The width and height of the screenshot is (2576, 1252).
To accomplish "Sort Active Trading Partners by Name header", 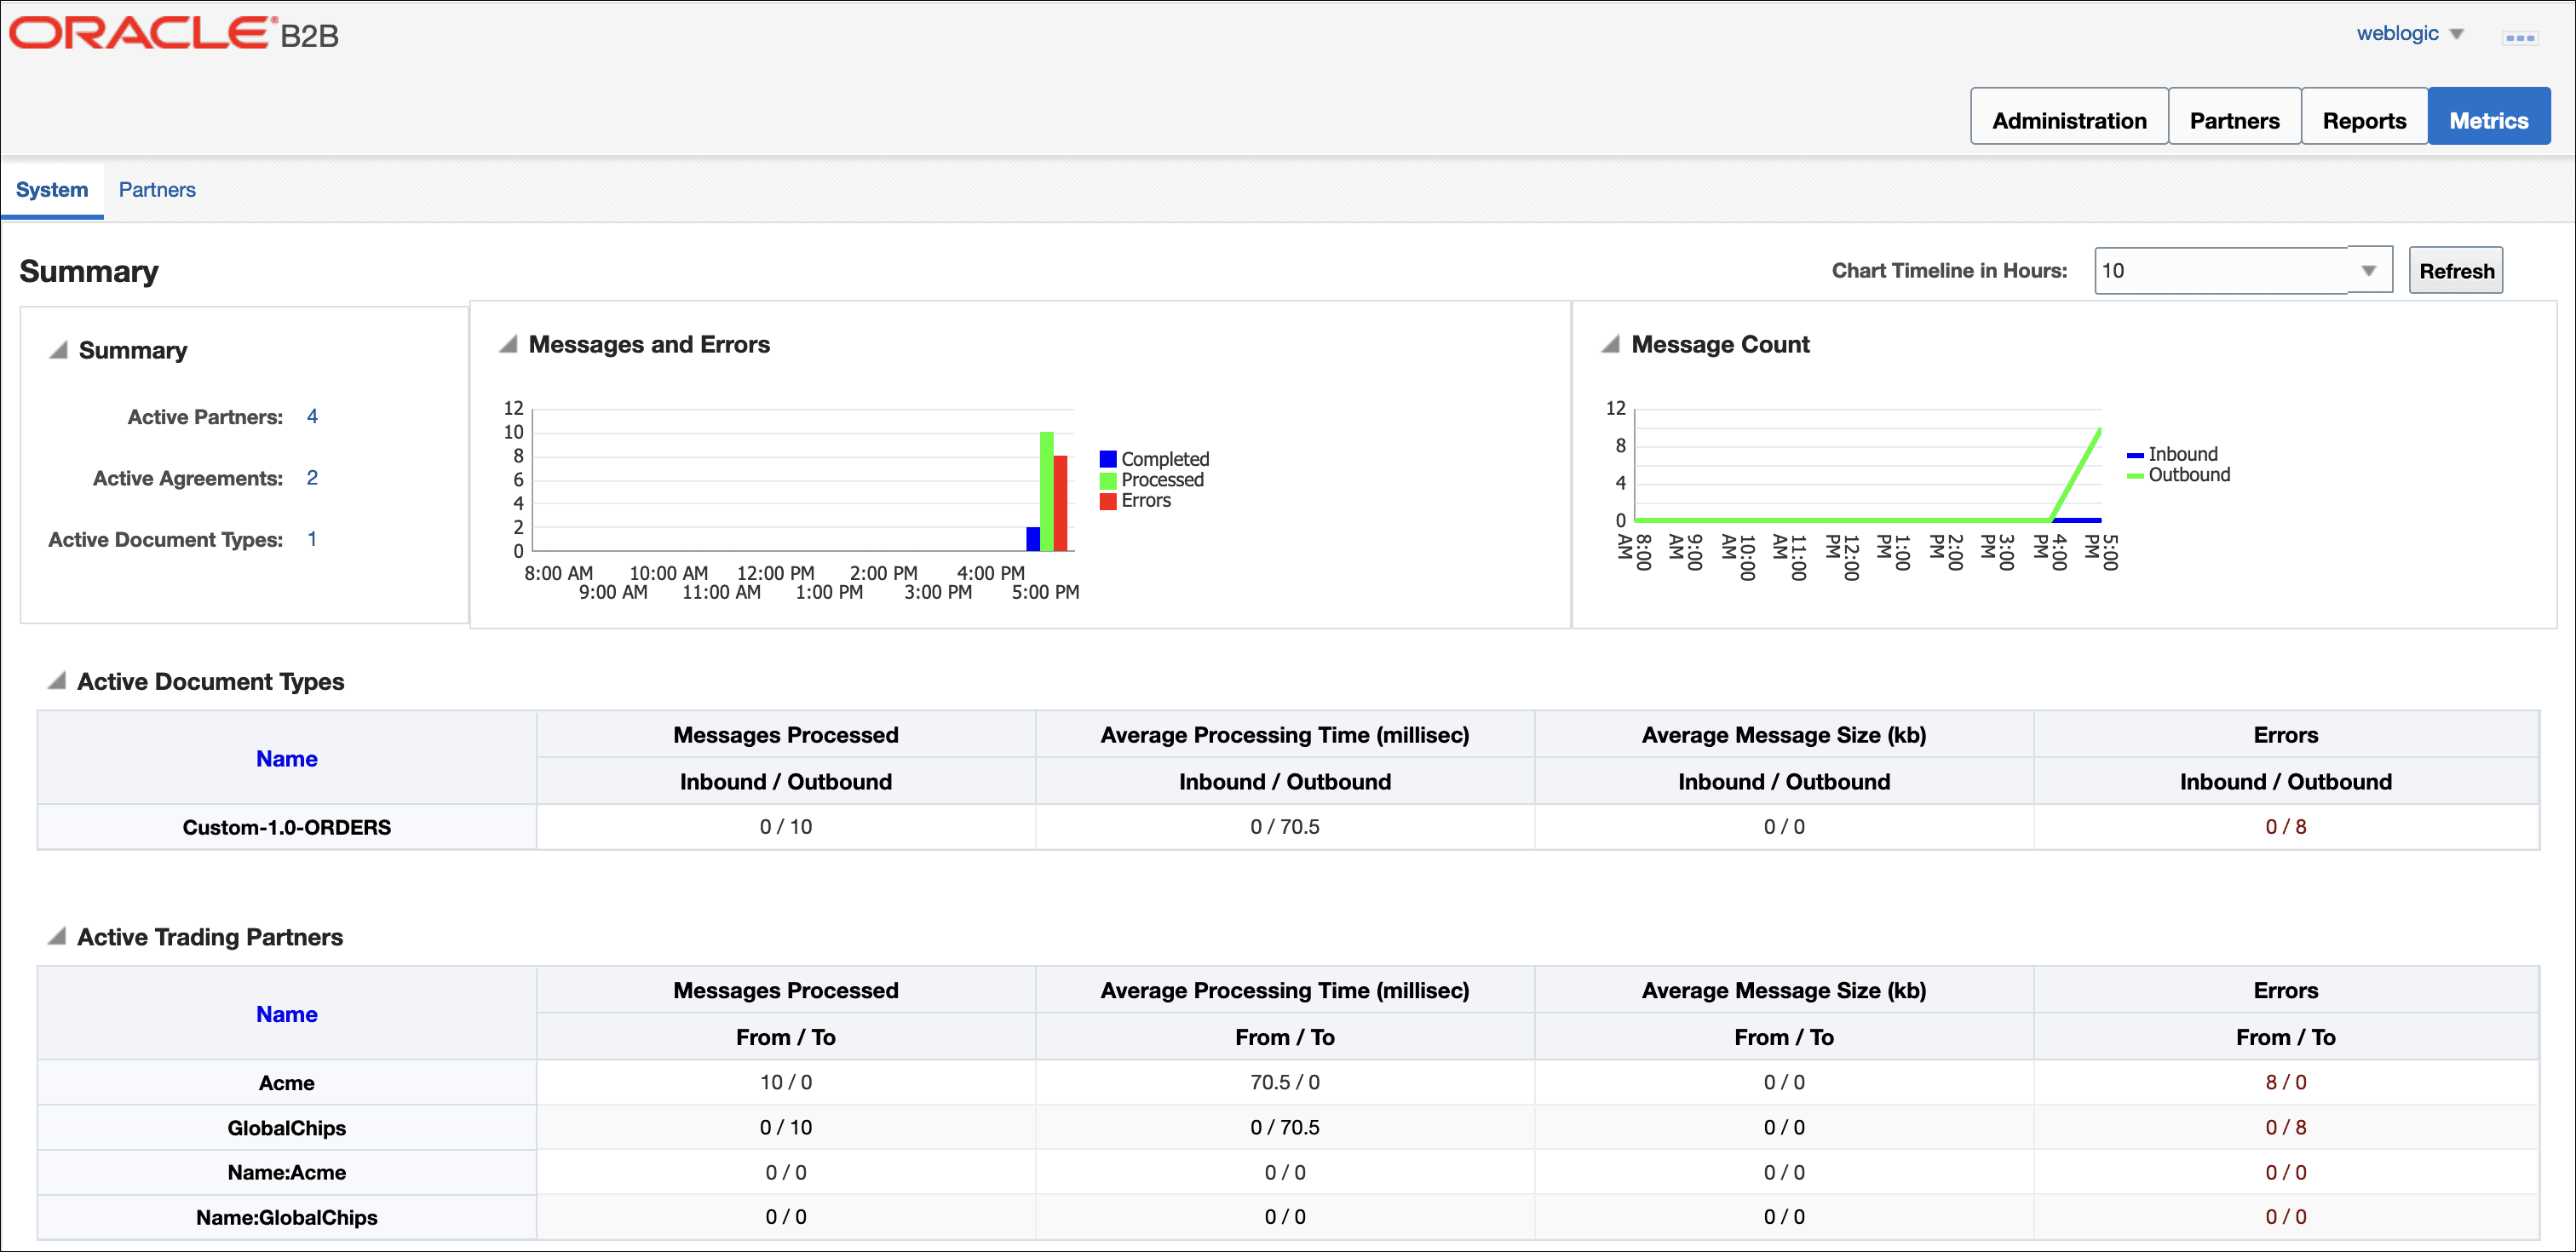I will [287, 1014].
